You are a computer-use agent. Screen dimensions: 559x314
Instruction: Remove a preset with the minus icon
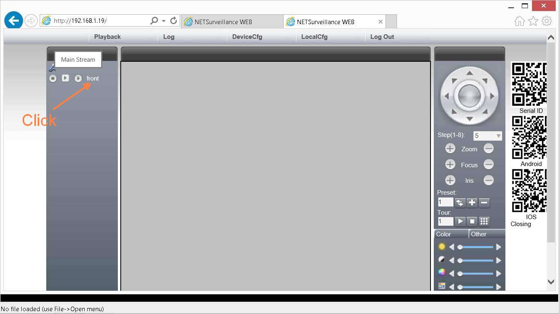tap(484, 202)
